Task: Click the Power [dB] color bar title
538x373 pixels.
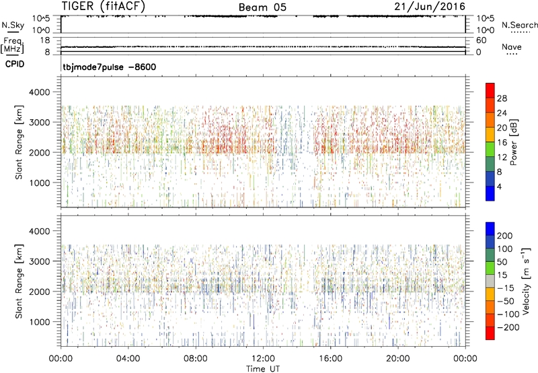Action: click(513, 142)
